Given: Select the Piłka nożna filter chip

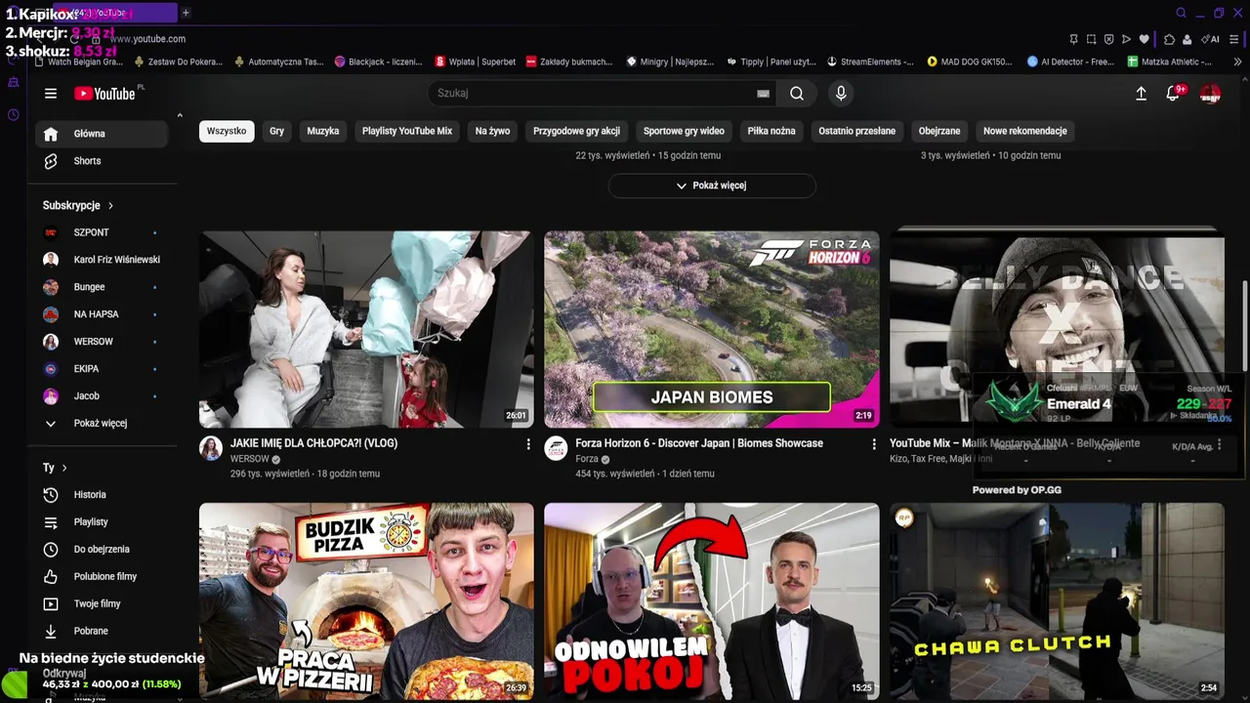Looking at the screenshot, I should 771,131.
